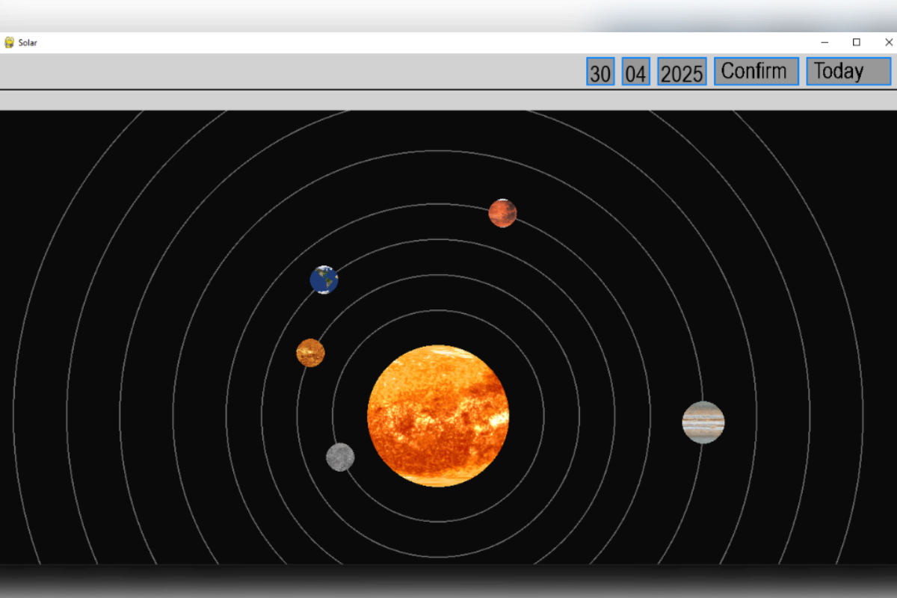
Task: Close the Solar window
Action: [889, 43]
